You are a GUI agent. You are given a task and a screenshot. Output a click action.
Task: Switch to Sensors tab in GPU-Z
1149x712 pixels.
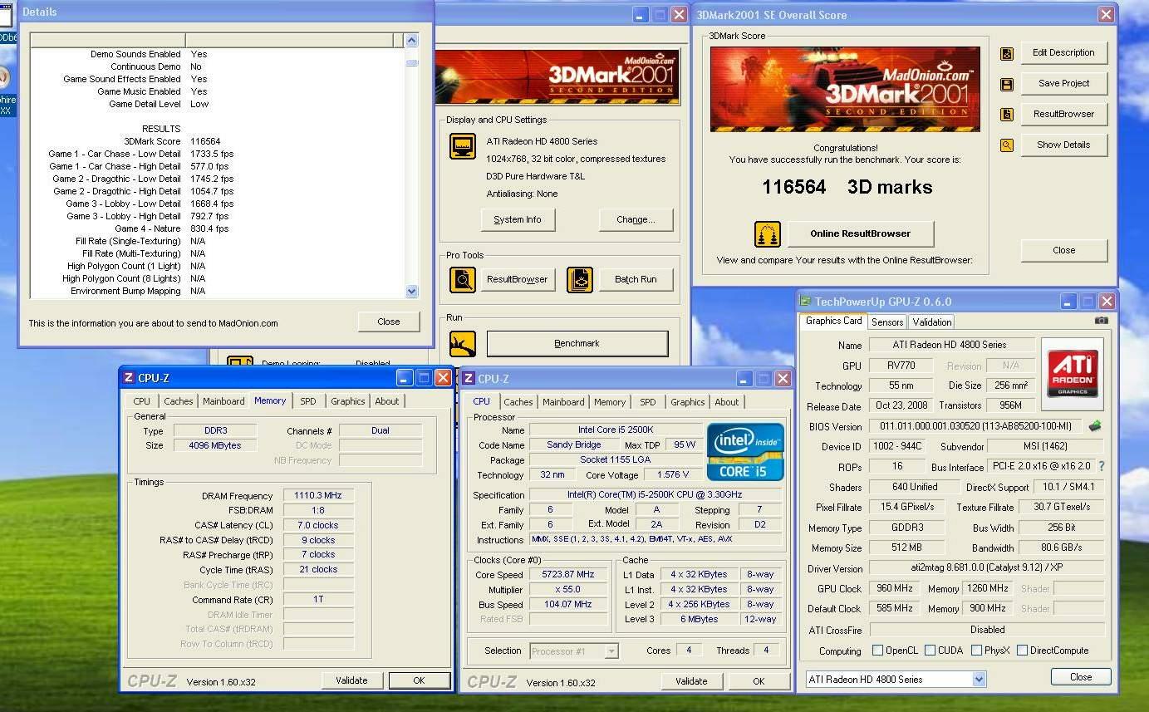point(887,322)
